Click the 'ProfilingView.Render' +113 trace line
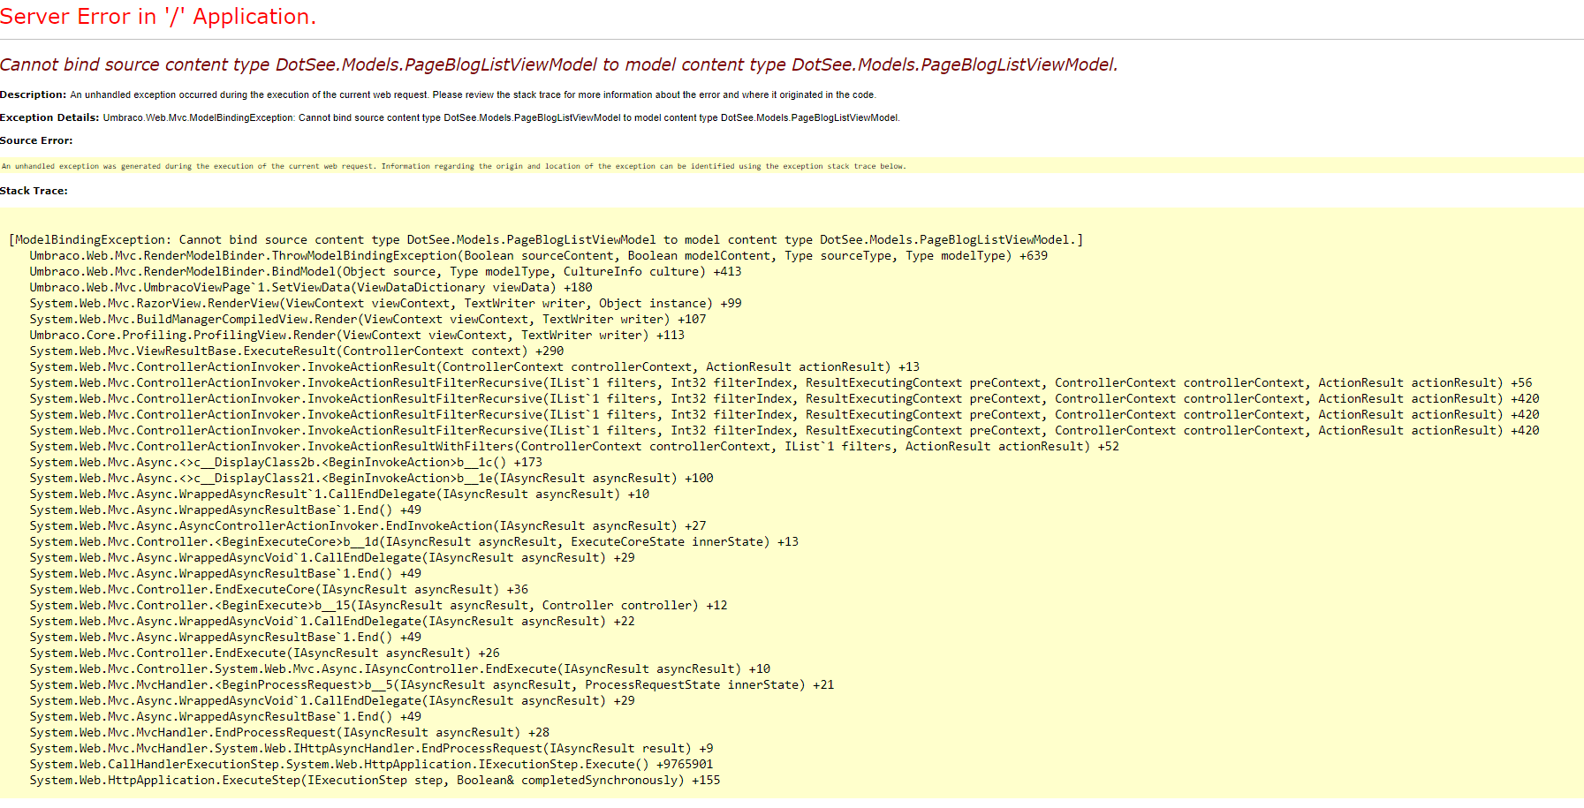This screenshot has height=808, width=1584. [358, 335]
